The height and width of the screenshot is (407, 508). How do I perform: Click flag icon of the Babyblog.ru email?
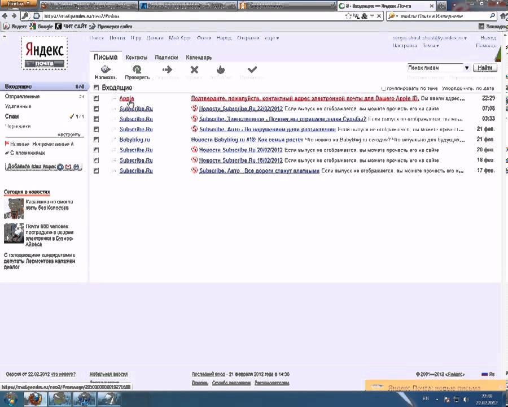click(113, 140)
